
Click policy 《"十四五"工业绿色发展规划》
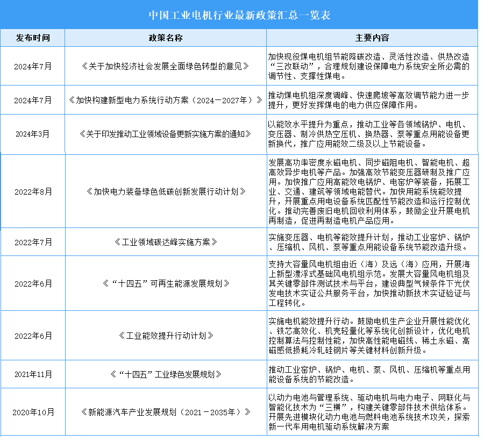pos(166,374)
